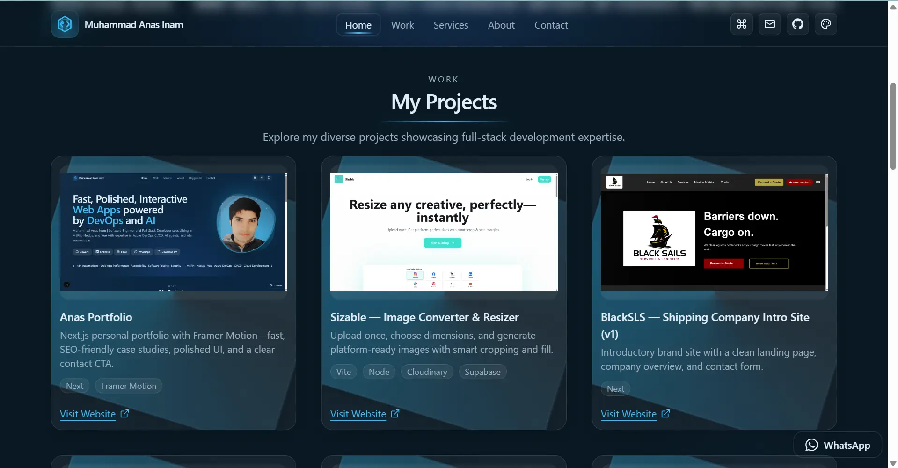Click the external-link icon beside Anas Portfolio's Visit Website

[x=124, y=413]
